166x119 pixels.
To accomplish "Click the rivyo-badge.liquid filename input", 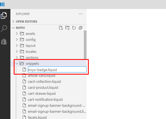I will point(57,69).
